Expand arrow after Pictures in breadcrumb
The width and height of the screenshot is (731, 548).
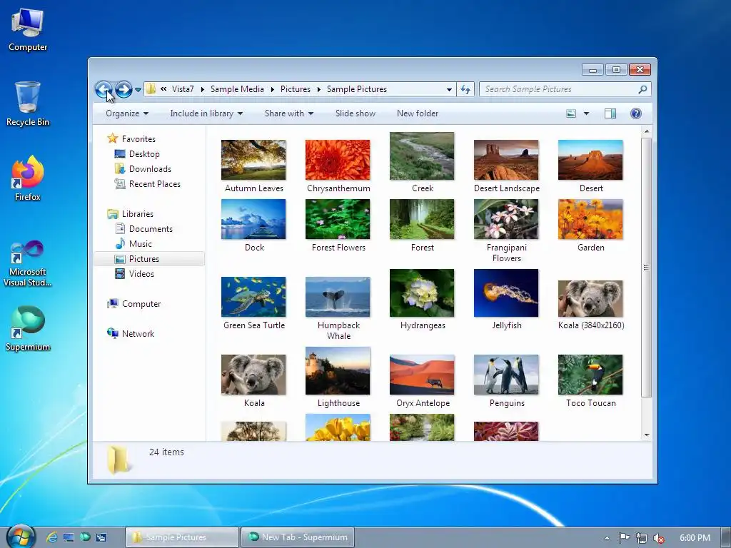319,89
